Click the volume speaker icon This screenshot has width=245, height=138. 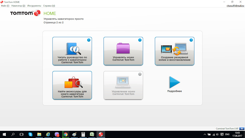coord(217,134)
